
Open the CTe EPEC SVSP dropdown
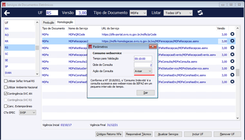tap(28, 112)
